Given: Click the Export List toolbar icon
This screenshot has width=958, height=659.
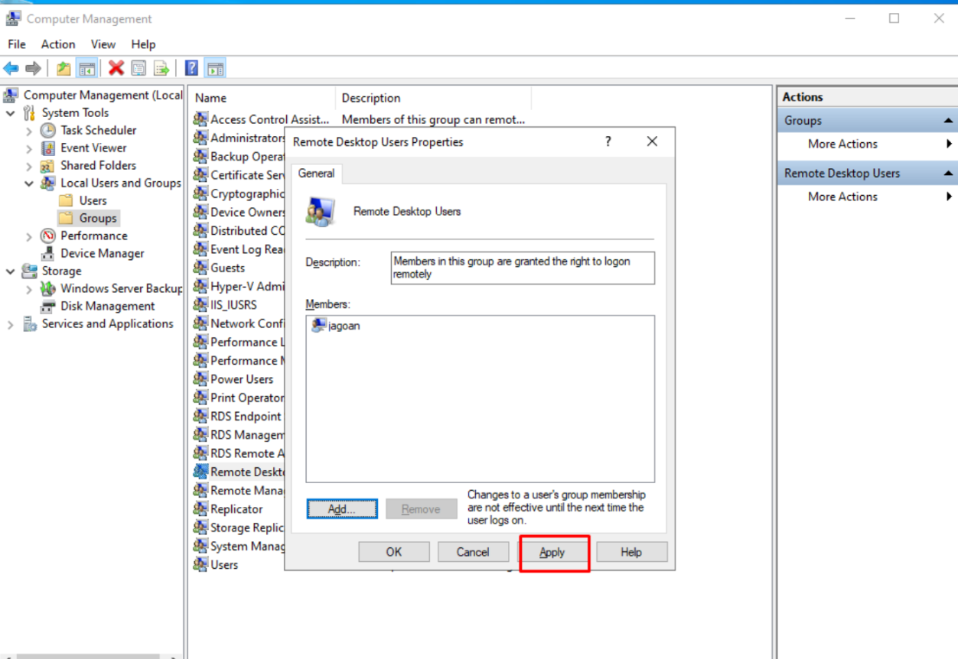Looking at the screenshot, I should pyautogui.click(x=161, y=69).
